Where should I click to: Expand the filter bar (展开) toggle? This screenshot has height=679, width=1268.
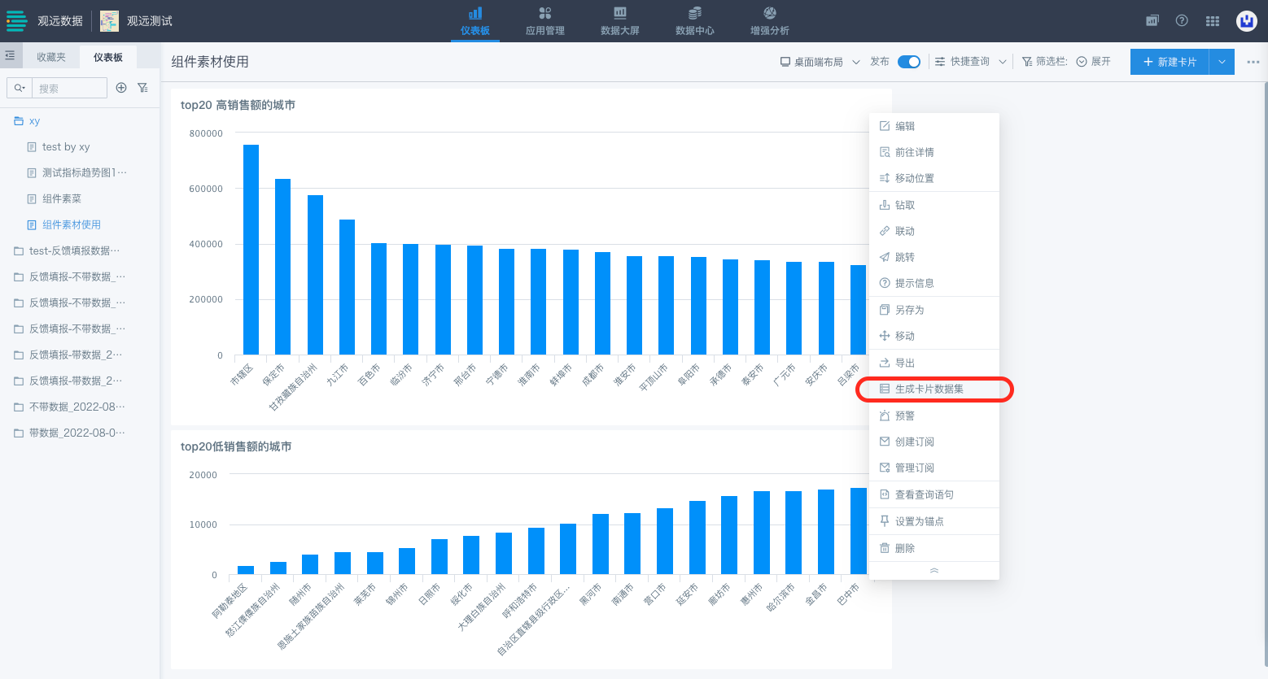(1093, 62)
